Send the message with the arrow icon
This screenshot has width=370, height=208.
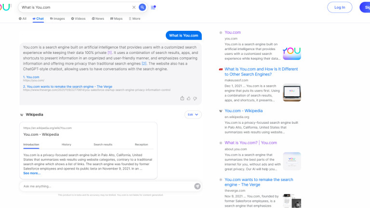pos(197,186)
